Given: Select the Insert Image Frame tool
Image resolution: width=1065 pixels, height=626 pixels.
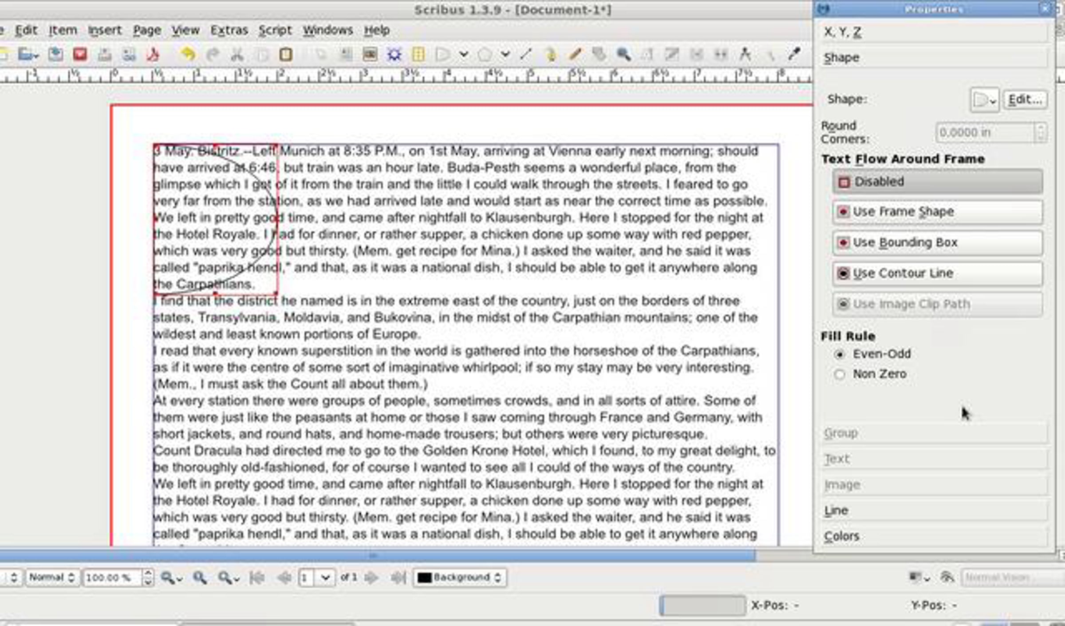Looking at the screenshot, I should (370, 55).
